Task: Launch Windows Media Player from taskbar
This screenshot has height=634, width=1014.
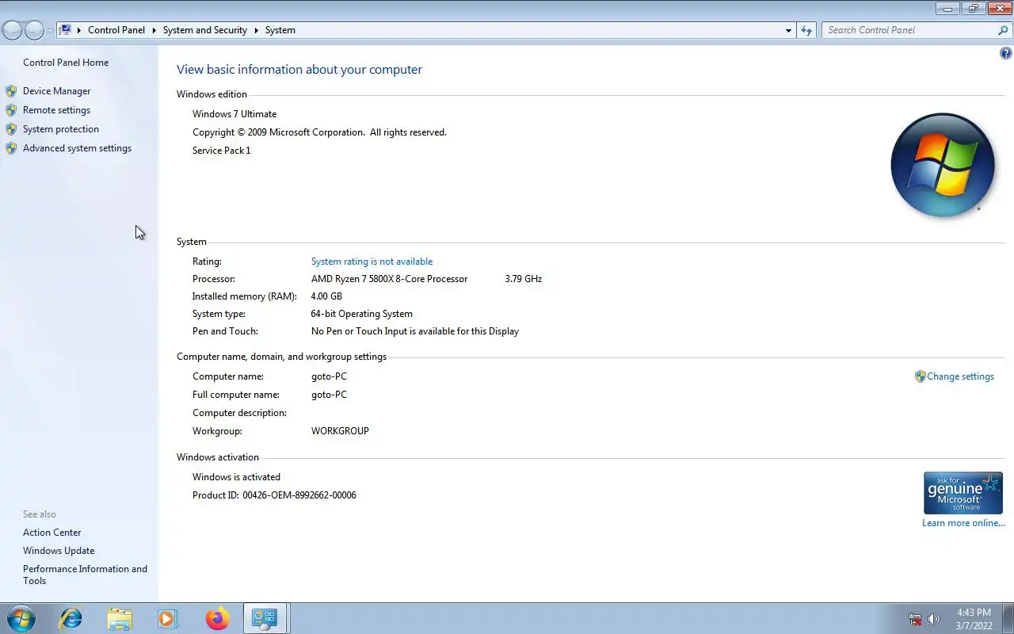Action: click(x=168, y=618)
